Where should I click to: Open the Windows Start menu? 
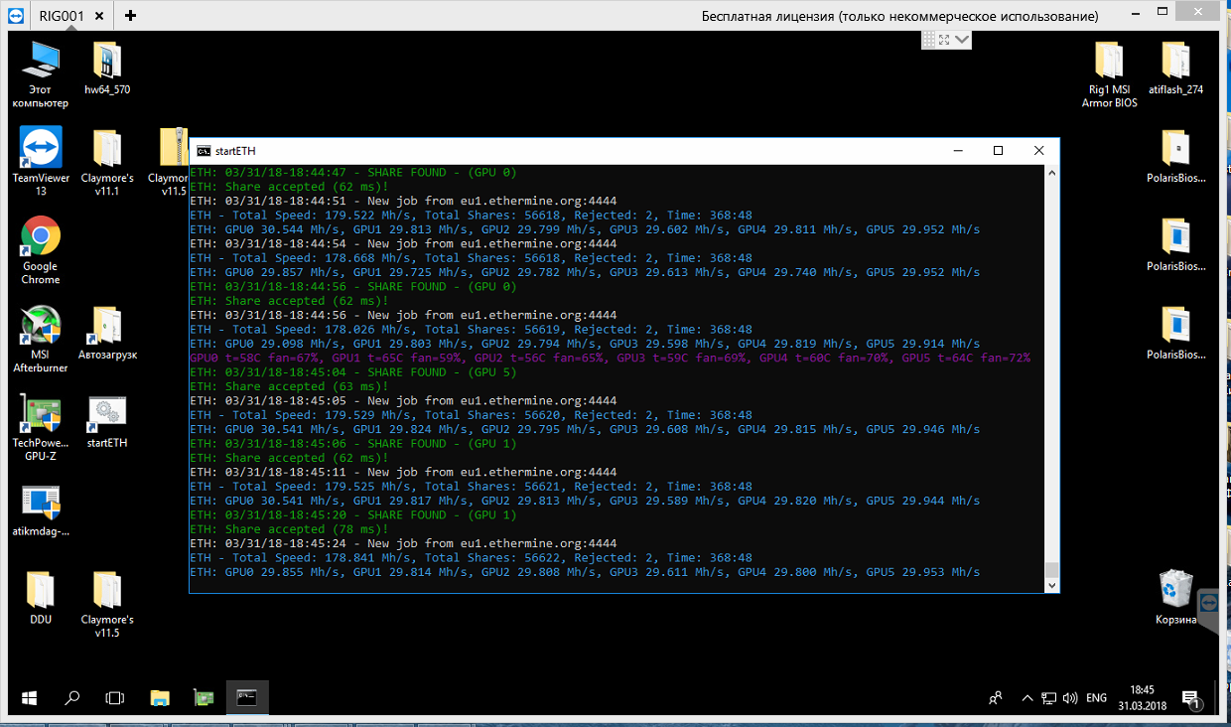pyautogui.click(x=28, y=698)
